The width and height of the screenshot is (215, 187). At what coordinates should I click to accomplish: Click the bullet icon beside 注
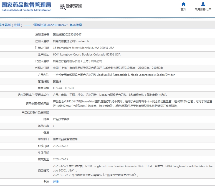coord(45,181)
